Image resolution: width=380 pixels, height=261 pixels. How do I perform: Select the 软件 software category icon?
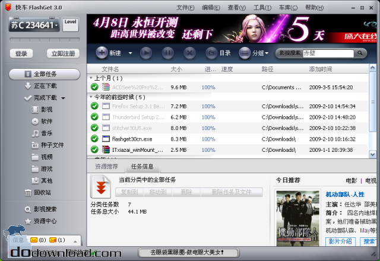tap(35, 121)
